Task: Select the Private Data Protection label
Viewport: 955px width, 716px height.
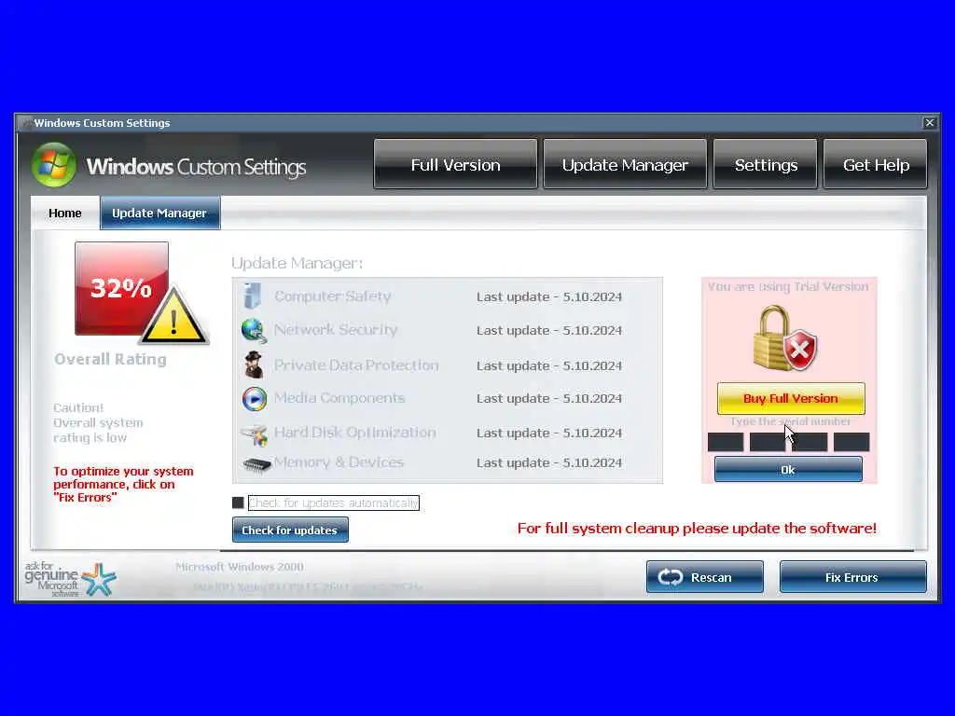Action: (x=356, y=365)
